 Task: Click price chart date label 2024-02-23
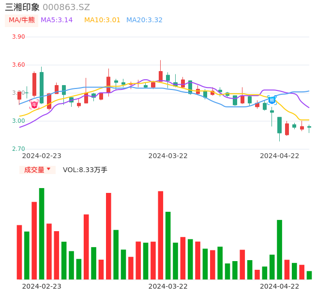tap(42, 156)
